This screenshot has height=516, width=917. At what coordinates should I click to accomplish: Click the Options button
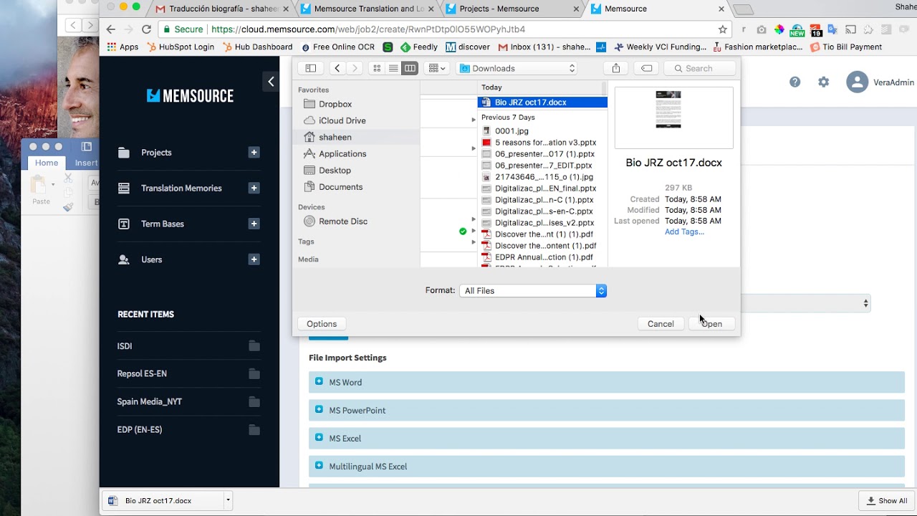tap(322, 324)
